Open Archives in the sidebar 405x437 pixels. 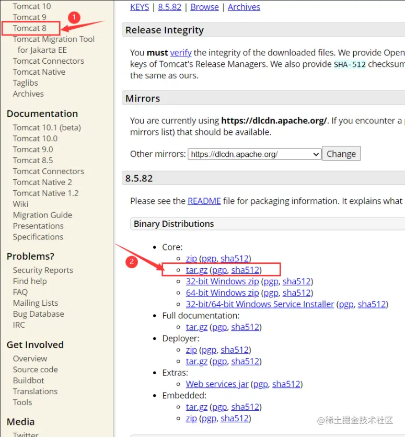[x=28, y=94]
